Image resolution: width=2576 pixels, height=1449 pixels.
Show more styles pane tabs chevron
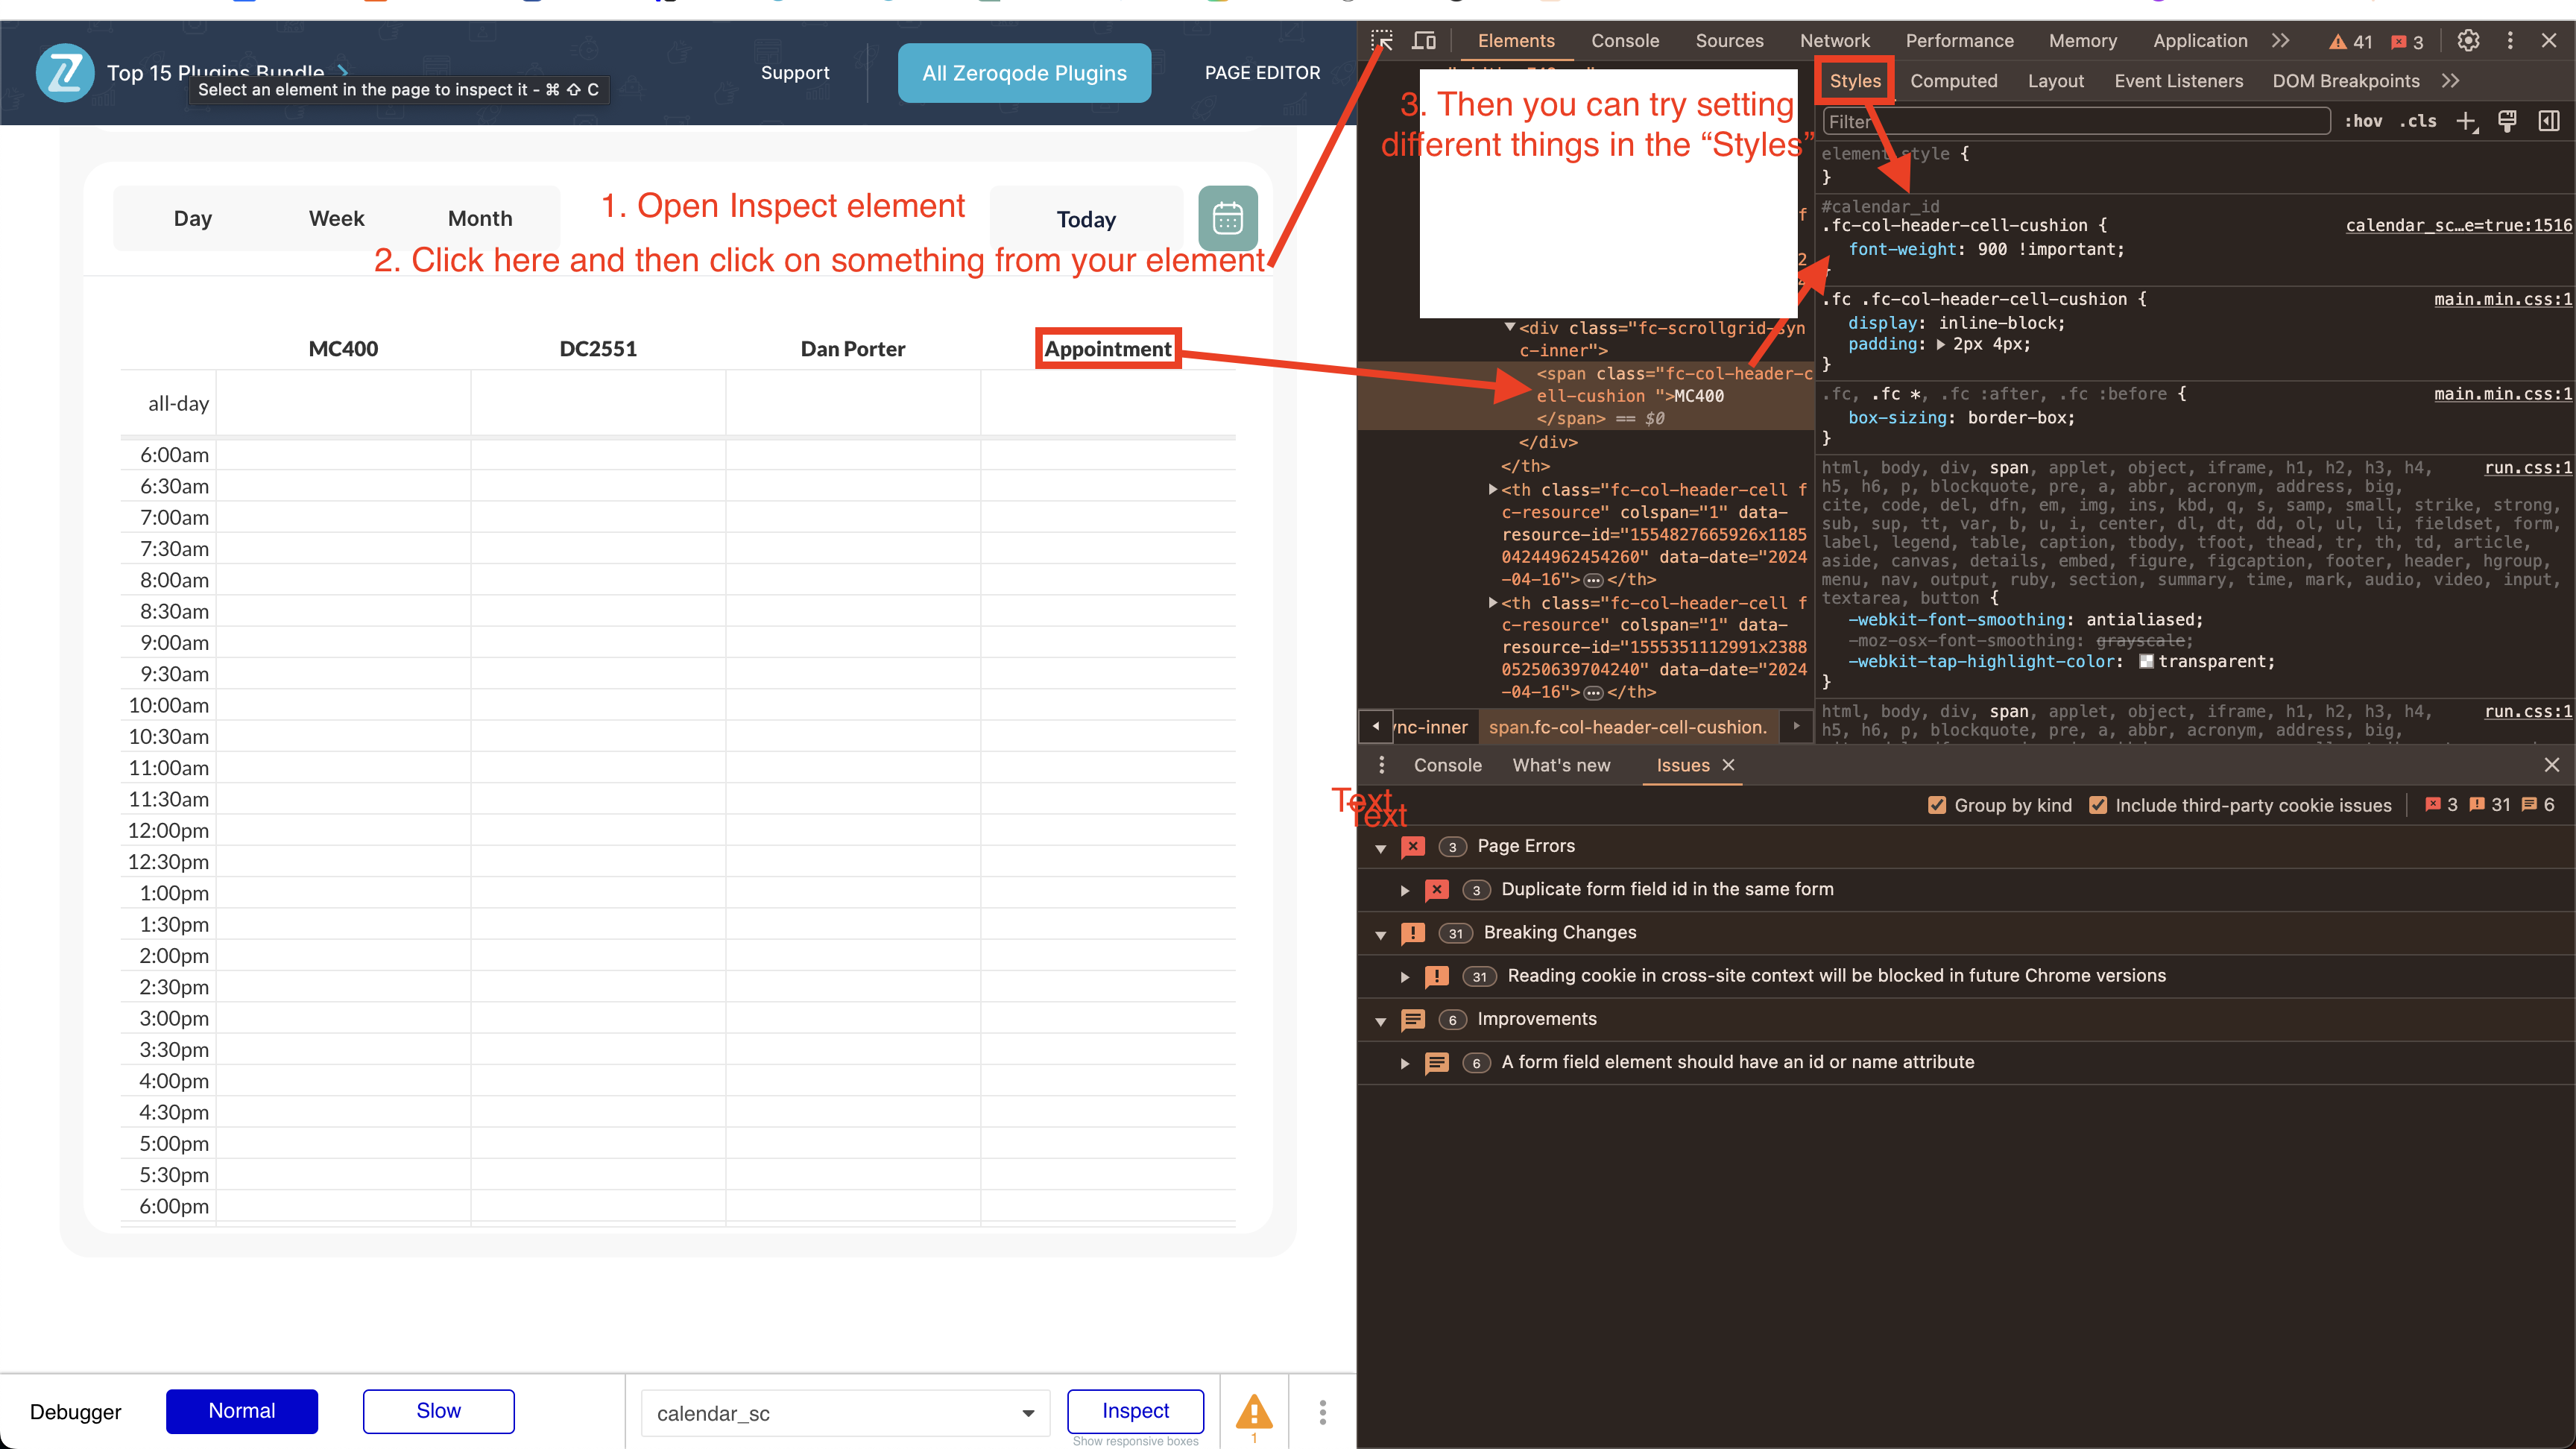[x=2450, y=81]
